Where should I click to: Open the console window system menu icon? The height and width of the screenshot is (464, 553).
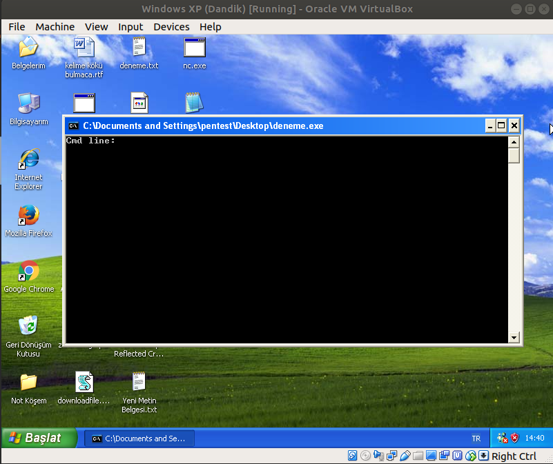(73, 125)
